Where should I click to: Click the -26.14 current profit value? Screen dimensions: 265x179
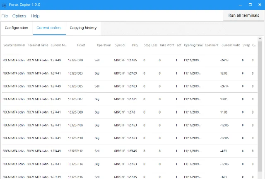tap(224, 86)
